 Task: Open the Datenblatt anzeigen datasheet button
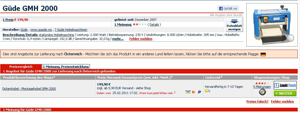tap(234, 25)
